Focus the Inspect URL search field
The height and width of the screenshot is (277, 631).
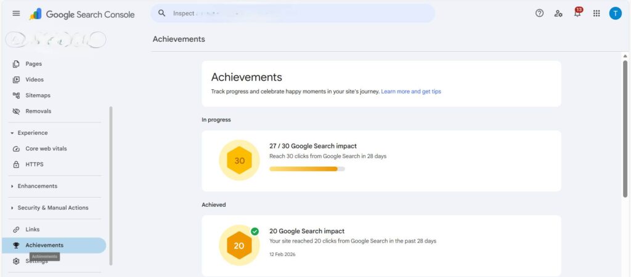[x=293, y=14]
